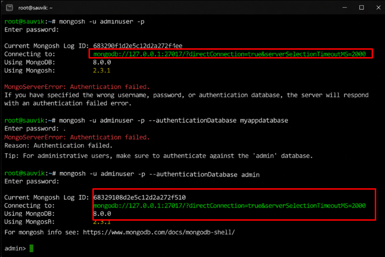Image resolution: width=385 pixels, height=257 pixels.
Task: Click the first command 'mongosh -u adminuser -p'
Action: (102, 22)
